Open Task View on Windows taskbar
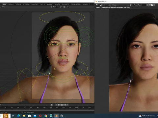Image resolution: width=158 pixels, height=118 pixels. [x=13, y=116]
